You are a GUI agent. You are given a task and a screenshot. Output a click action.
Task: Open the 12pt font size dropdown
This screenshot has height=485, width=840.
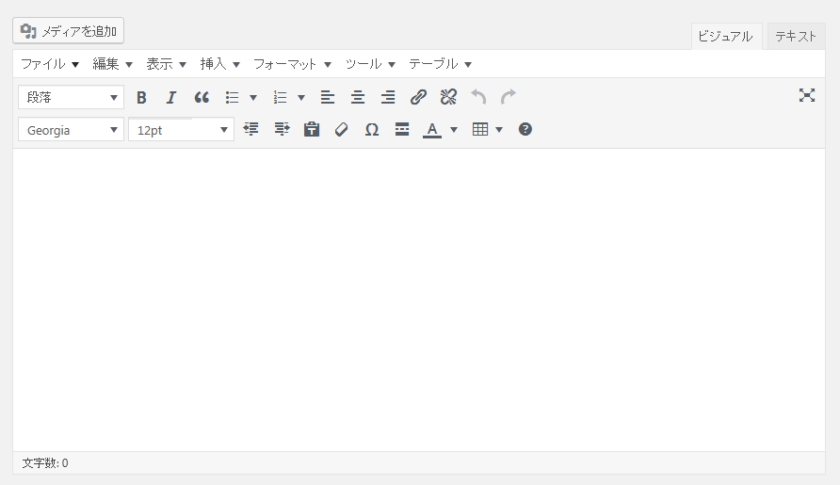tap(181, 130)
